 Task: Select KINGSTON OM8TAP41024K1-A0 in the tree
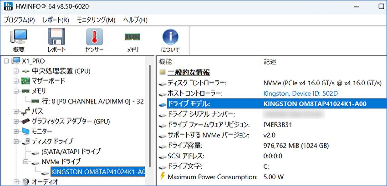point(98,171)
